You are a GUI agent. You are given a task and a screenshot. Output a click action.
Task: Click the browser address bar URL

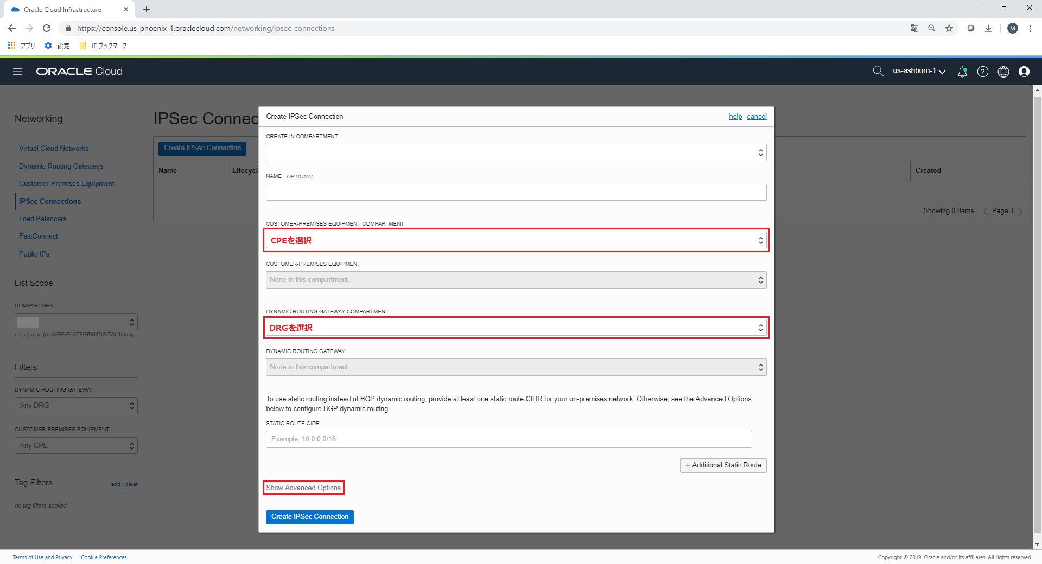click(x=206, y=28)
